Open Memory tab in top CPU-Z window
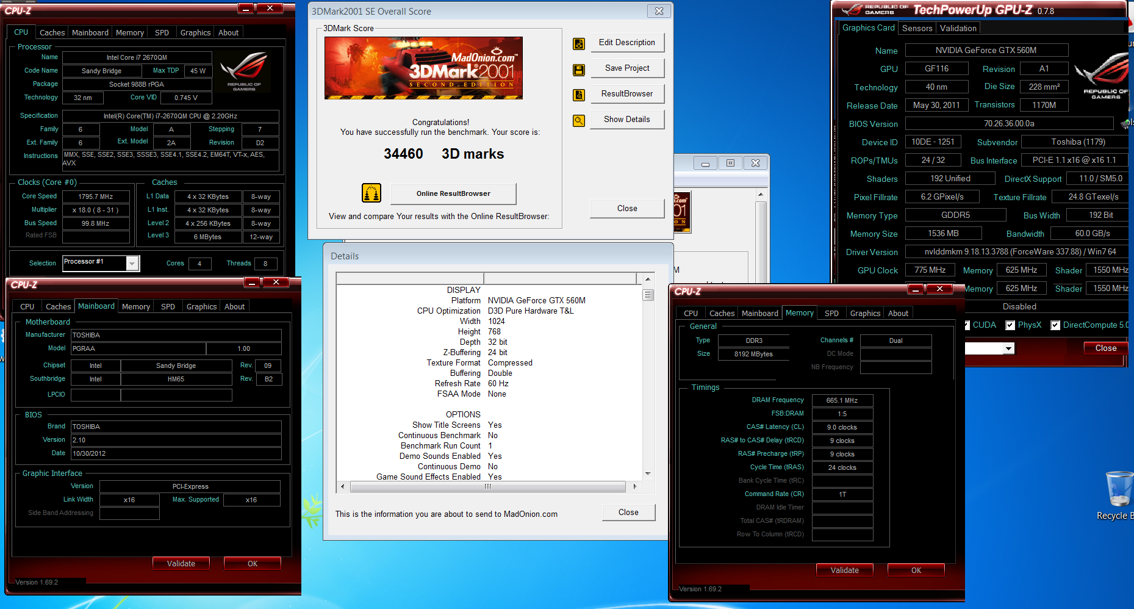1134x609 pixels. point(130,32)
